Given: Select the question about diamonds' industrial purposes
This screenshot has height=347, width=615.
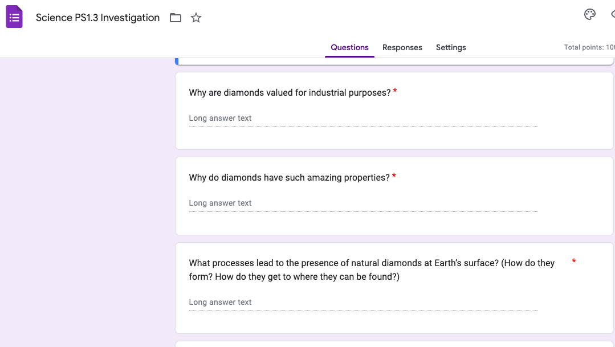Looking at the screenshot, I should (x=290, y=92).
